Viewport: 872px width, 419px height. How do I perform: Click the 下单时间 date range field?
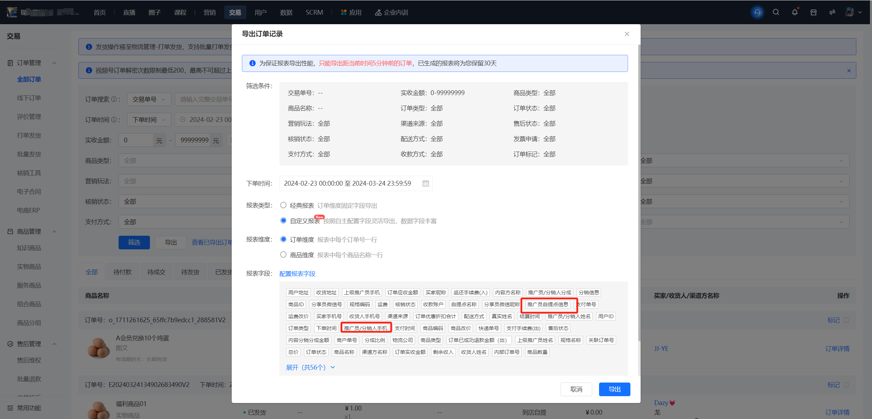(x=356, y=183)
